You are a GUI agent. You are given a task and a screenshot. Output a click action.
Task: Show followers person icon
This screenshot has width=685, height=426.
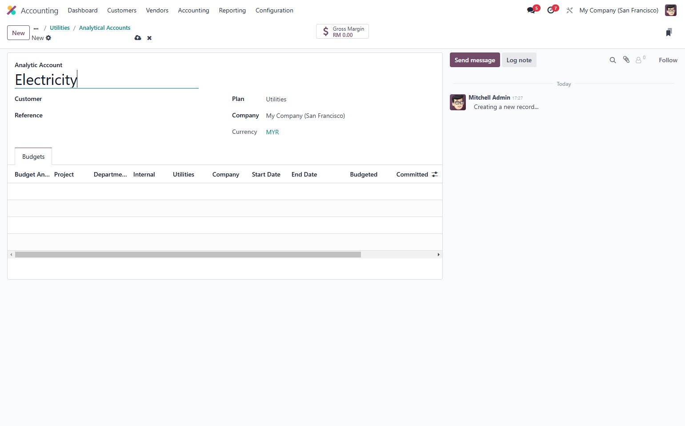point(639,60)
